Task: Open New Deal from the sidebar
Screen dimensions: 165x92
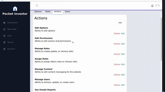Action: click(x=12, y=29)
